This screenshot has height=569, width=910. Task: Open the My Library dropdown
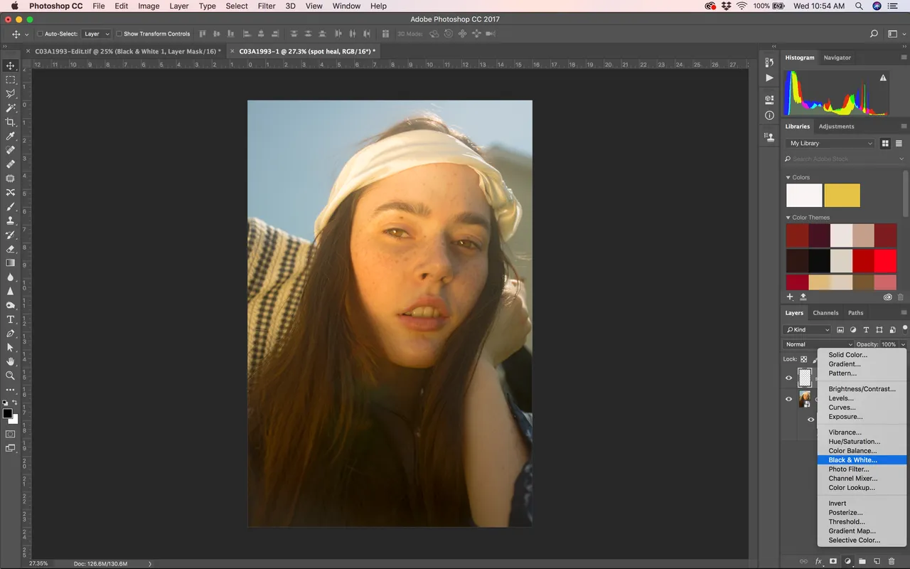point(830,143)
